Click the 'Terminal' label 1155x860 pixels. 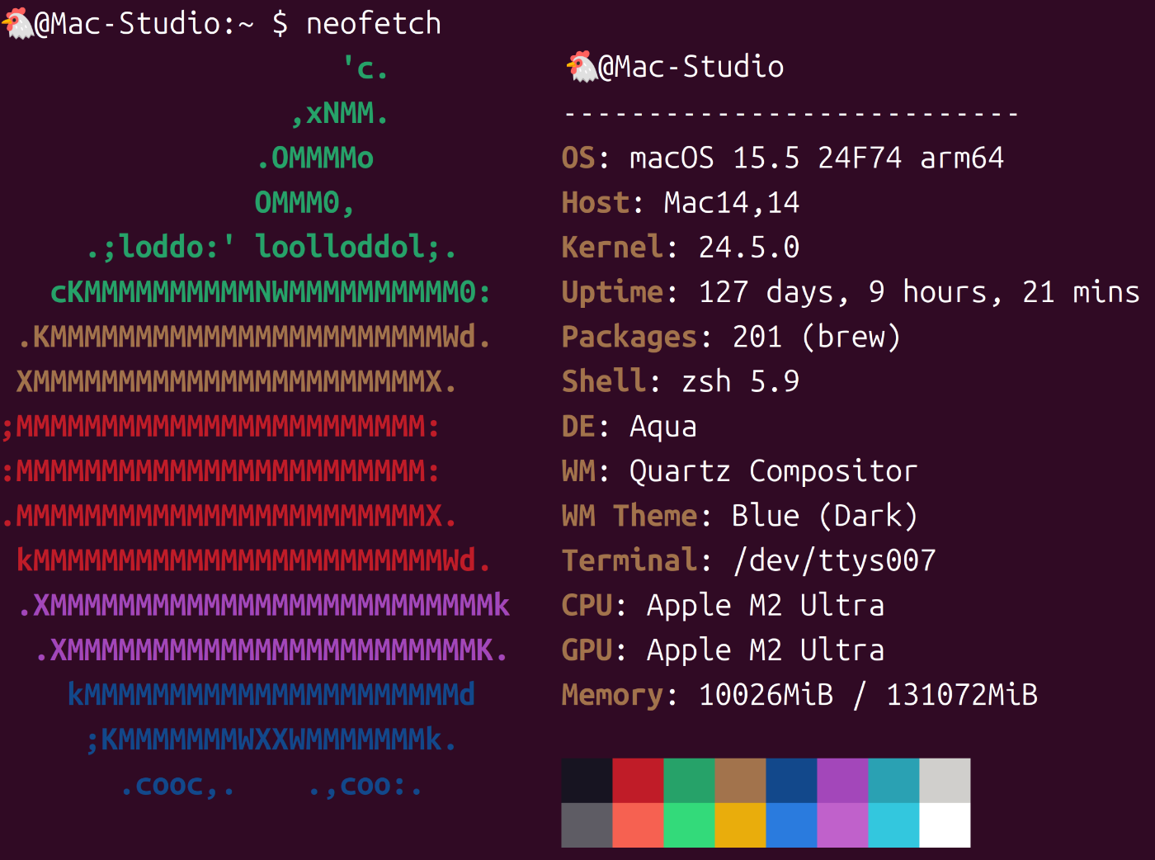click(x=629, y=560)
